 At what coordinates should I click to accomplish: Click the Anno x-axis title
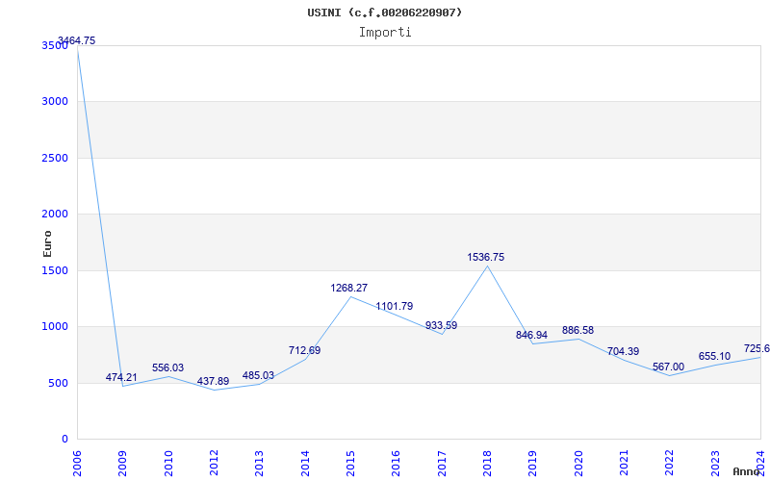coord(746,471)
